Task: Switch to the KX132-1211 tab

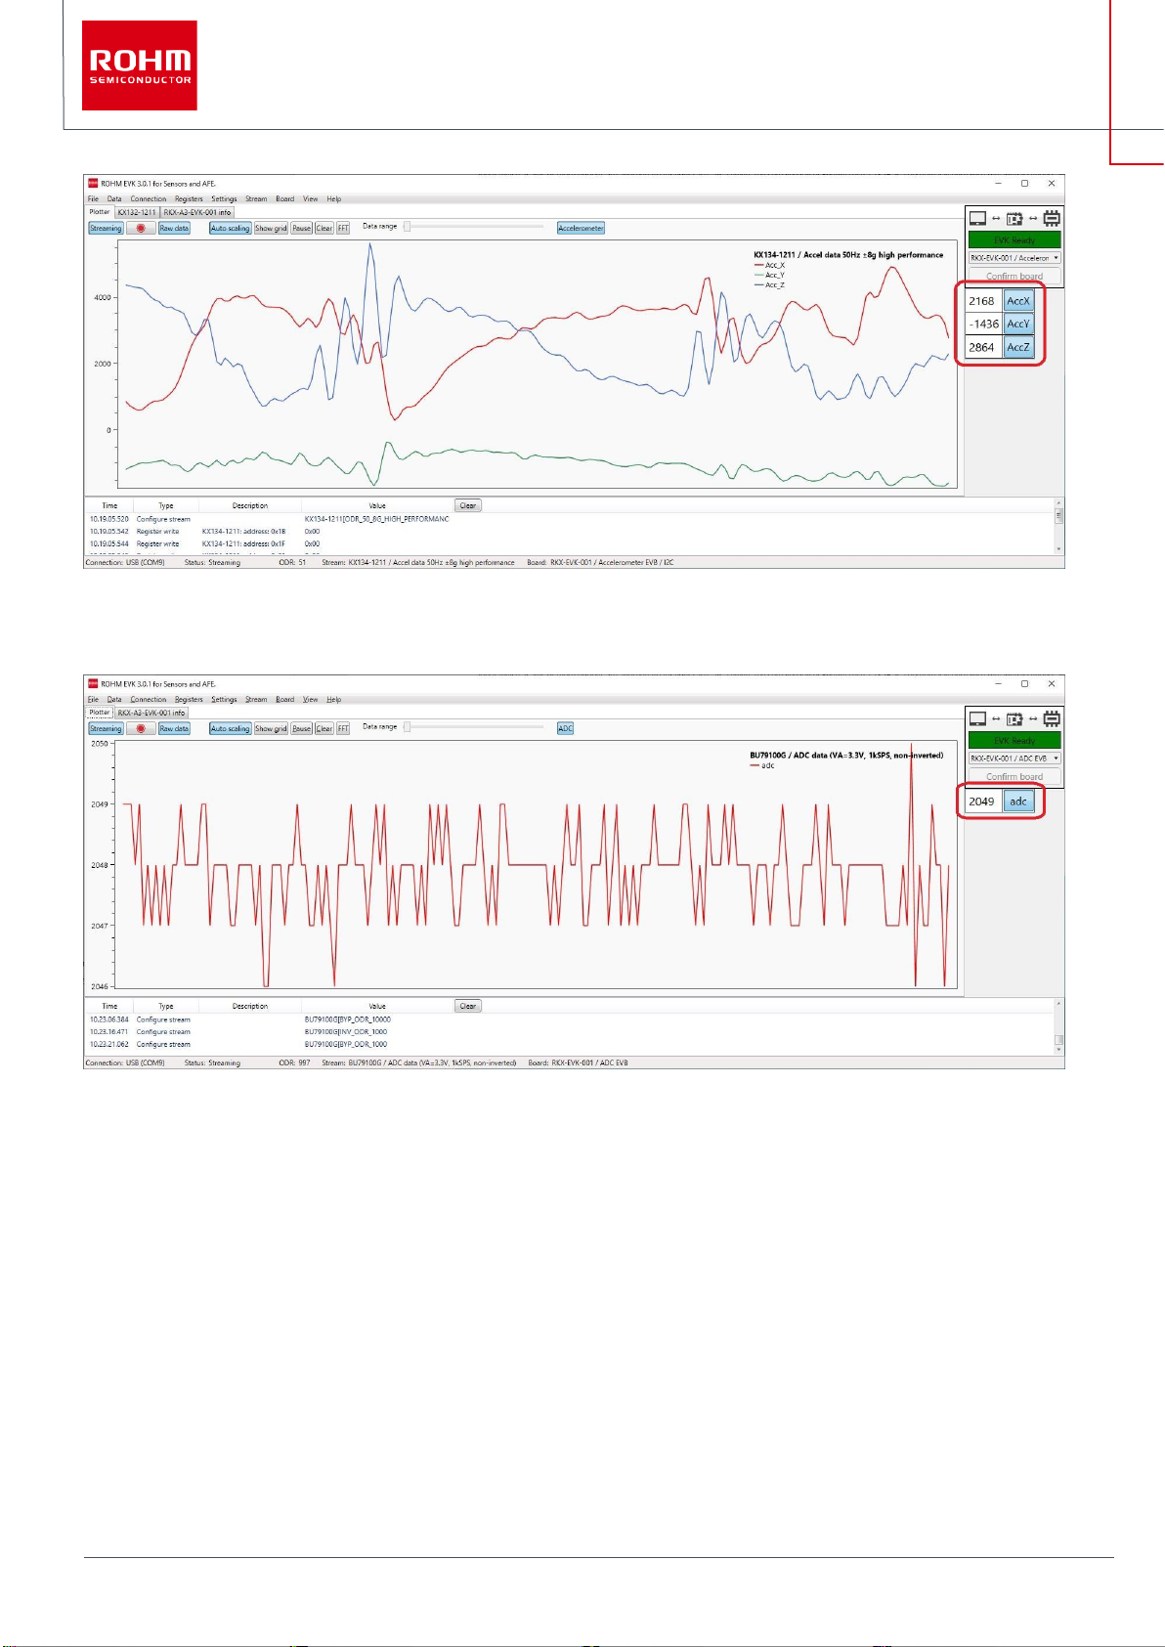Action: coord(136,212)
